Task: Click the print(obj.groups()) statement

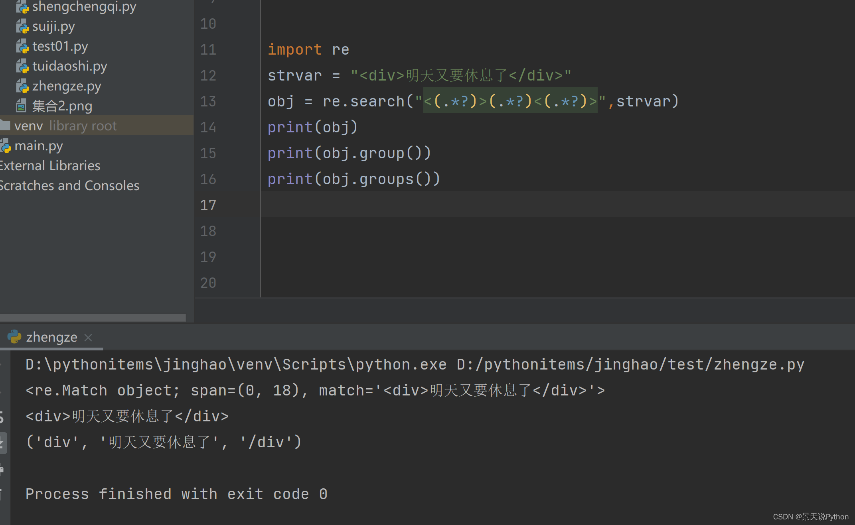Action: 354,179
